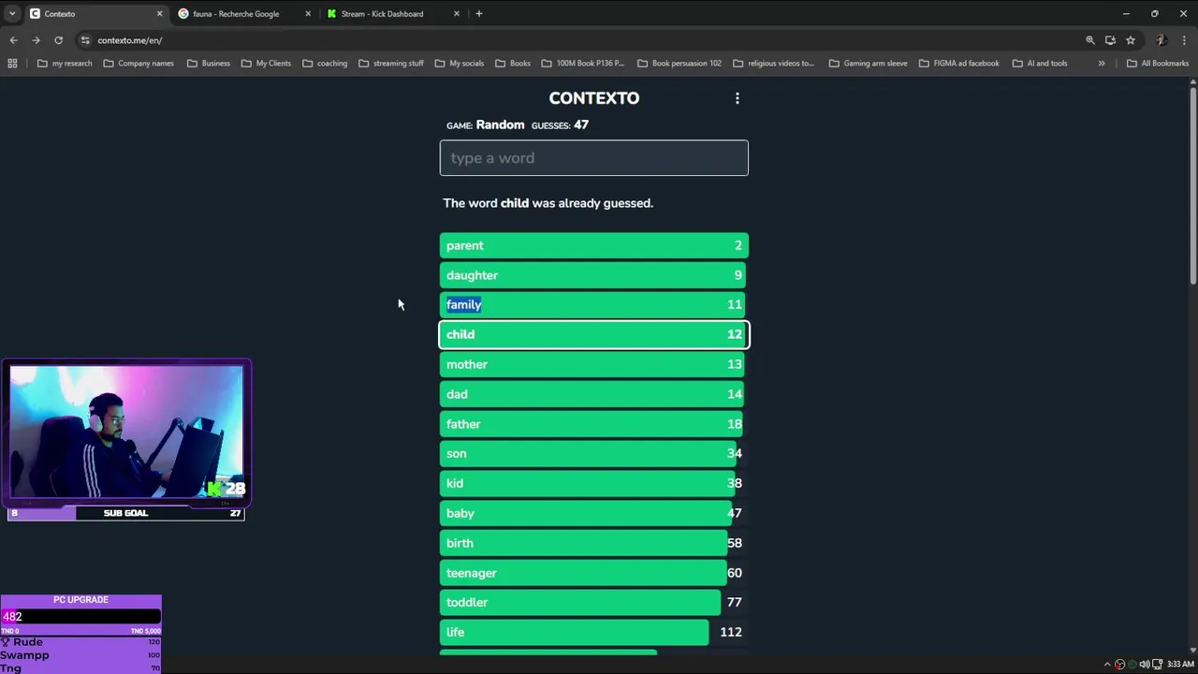Open the 'Gaming arm sleeve' bookmark folder
This screenshot has width=1198, height=674.
pyautogui.click(x=868, y=64)
